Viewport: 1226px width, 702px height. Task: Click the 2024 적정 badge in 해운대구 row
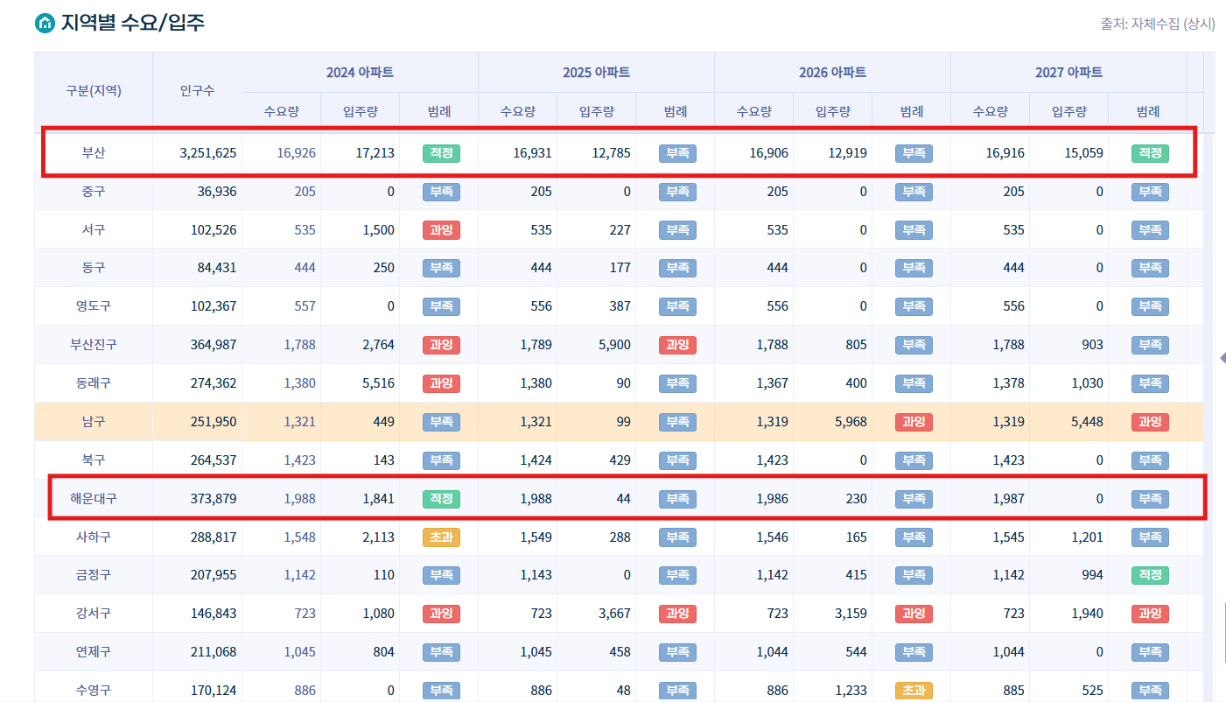pos(441,499)
